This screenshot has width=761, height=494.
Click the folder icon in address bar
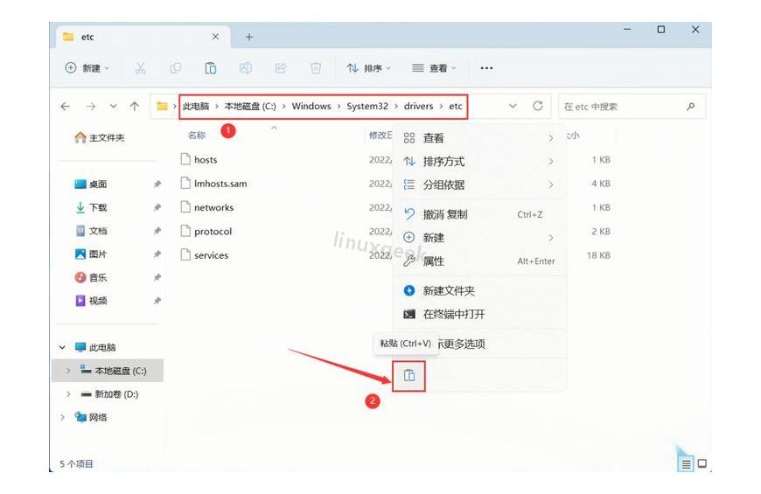(162, 106)
